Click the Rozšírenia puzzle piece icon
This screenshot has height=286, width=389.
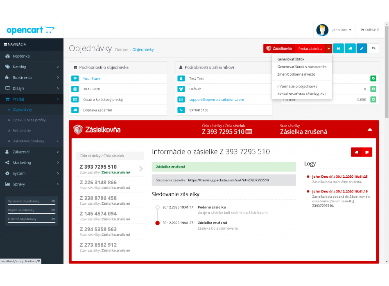(x=7, y=78)
